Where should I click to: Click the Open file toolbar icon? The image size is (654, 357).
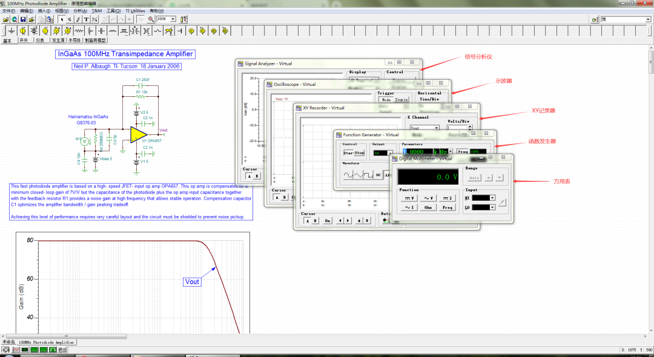coord(6,19)
